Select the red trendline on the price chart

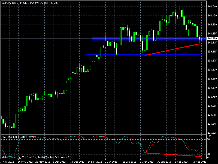pos(172,50)
